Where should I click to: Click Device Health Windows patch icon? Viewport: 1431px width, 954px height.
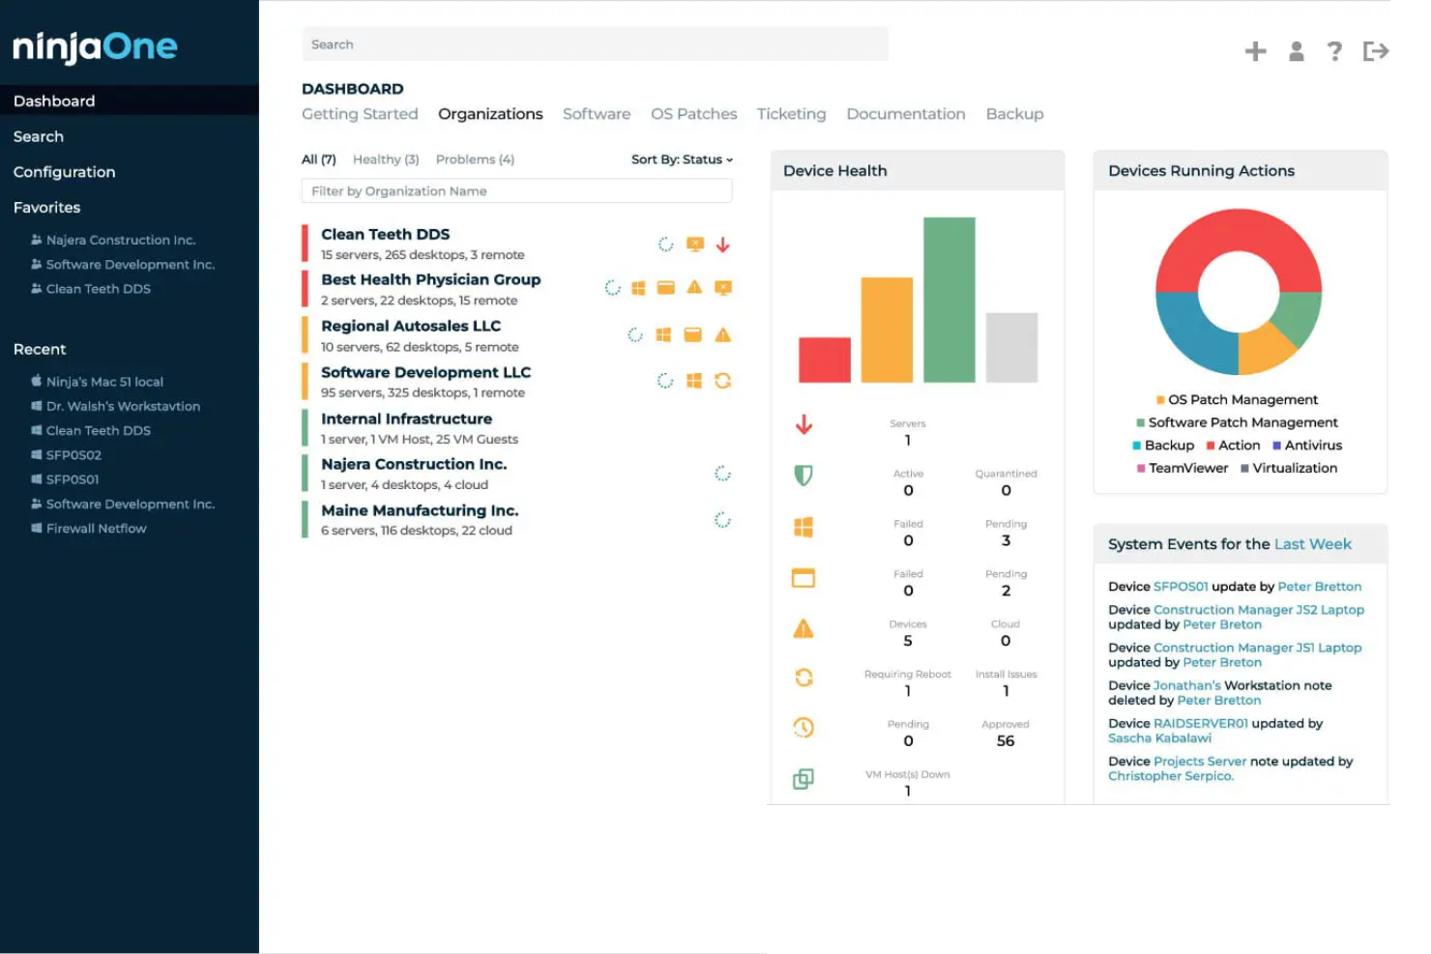[803, 527]
